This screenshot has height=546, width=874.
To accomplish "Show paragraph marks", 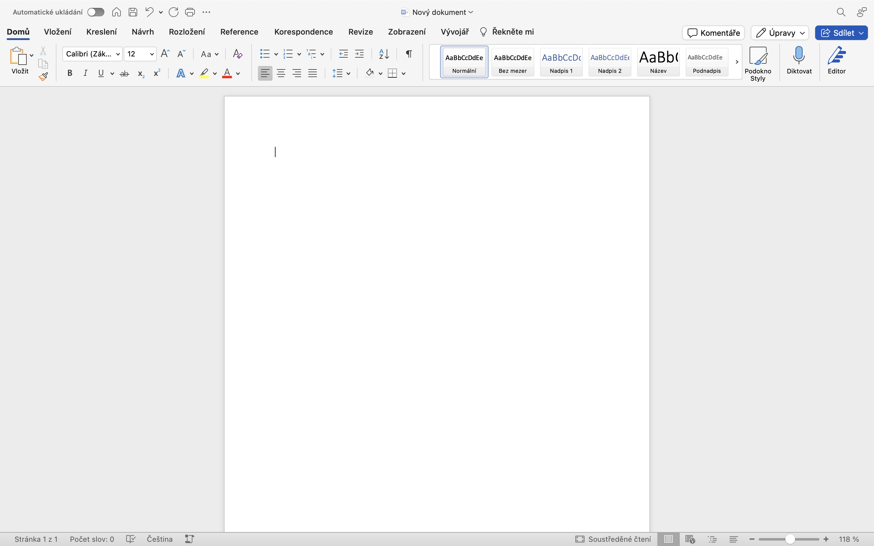I will 408,53.
